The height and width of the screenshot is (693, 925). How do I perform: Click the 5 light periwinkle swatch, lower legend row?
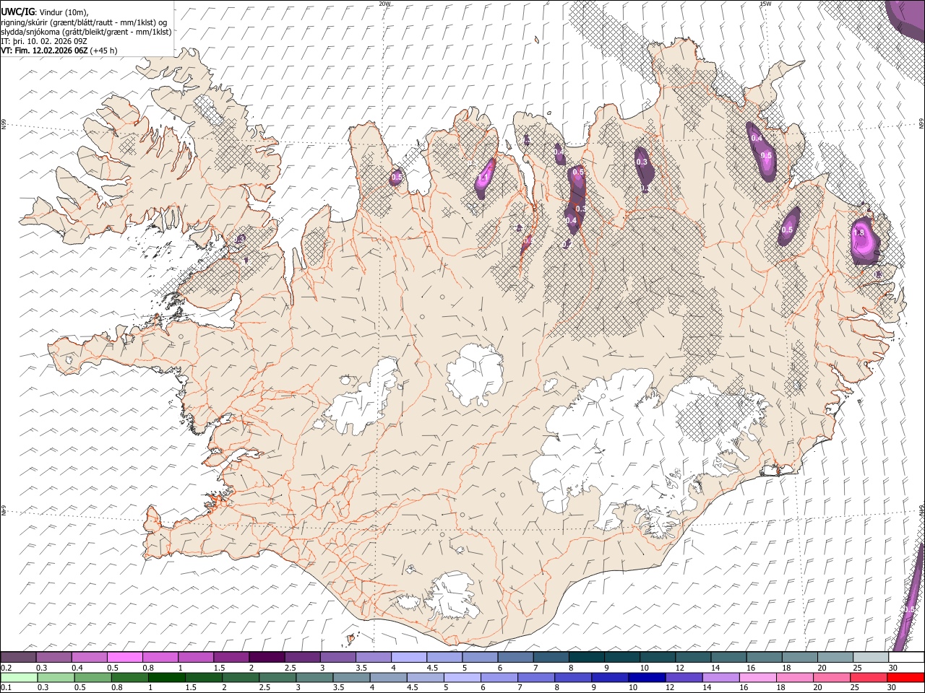click(462, 678)
